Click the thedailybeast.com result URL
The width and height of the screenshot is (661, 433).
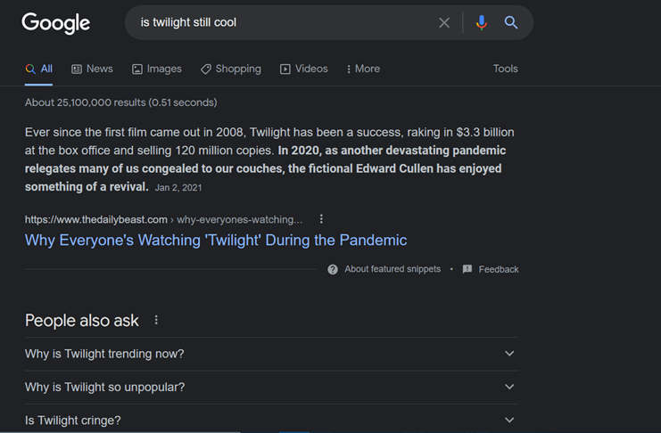(x=163, y=219)
